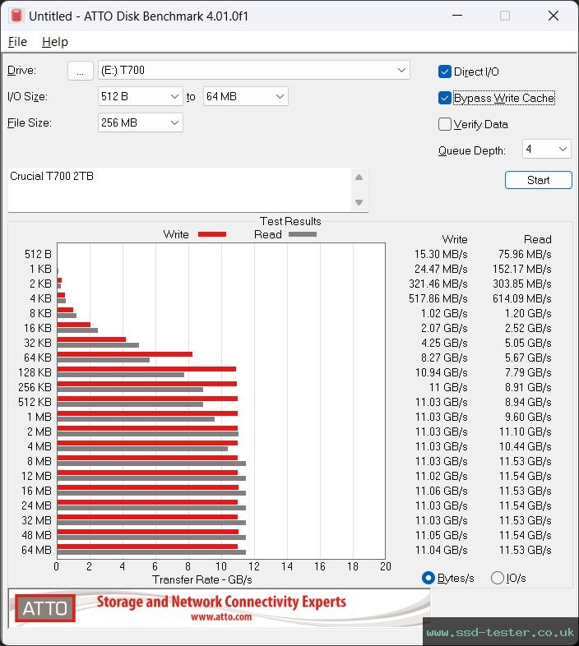Toggle the Bypass Write Cache checkbox
579x646 pixels.
[445, 98]
